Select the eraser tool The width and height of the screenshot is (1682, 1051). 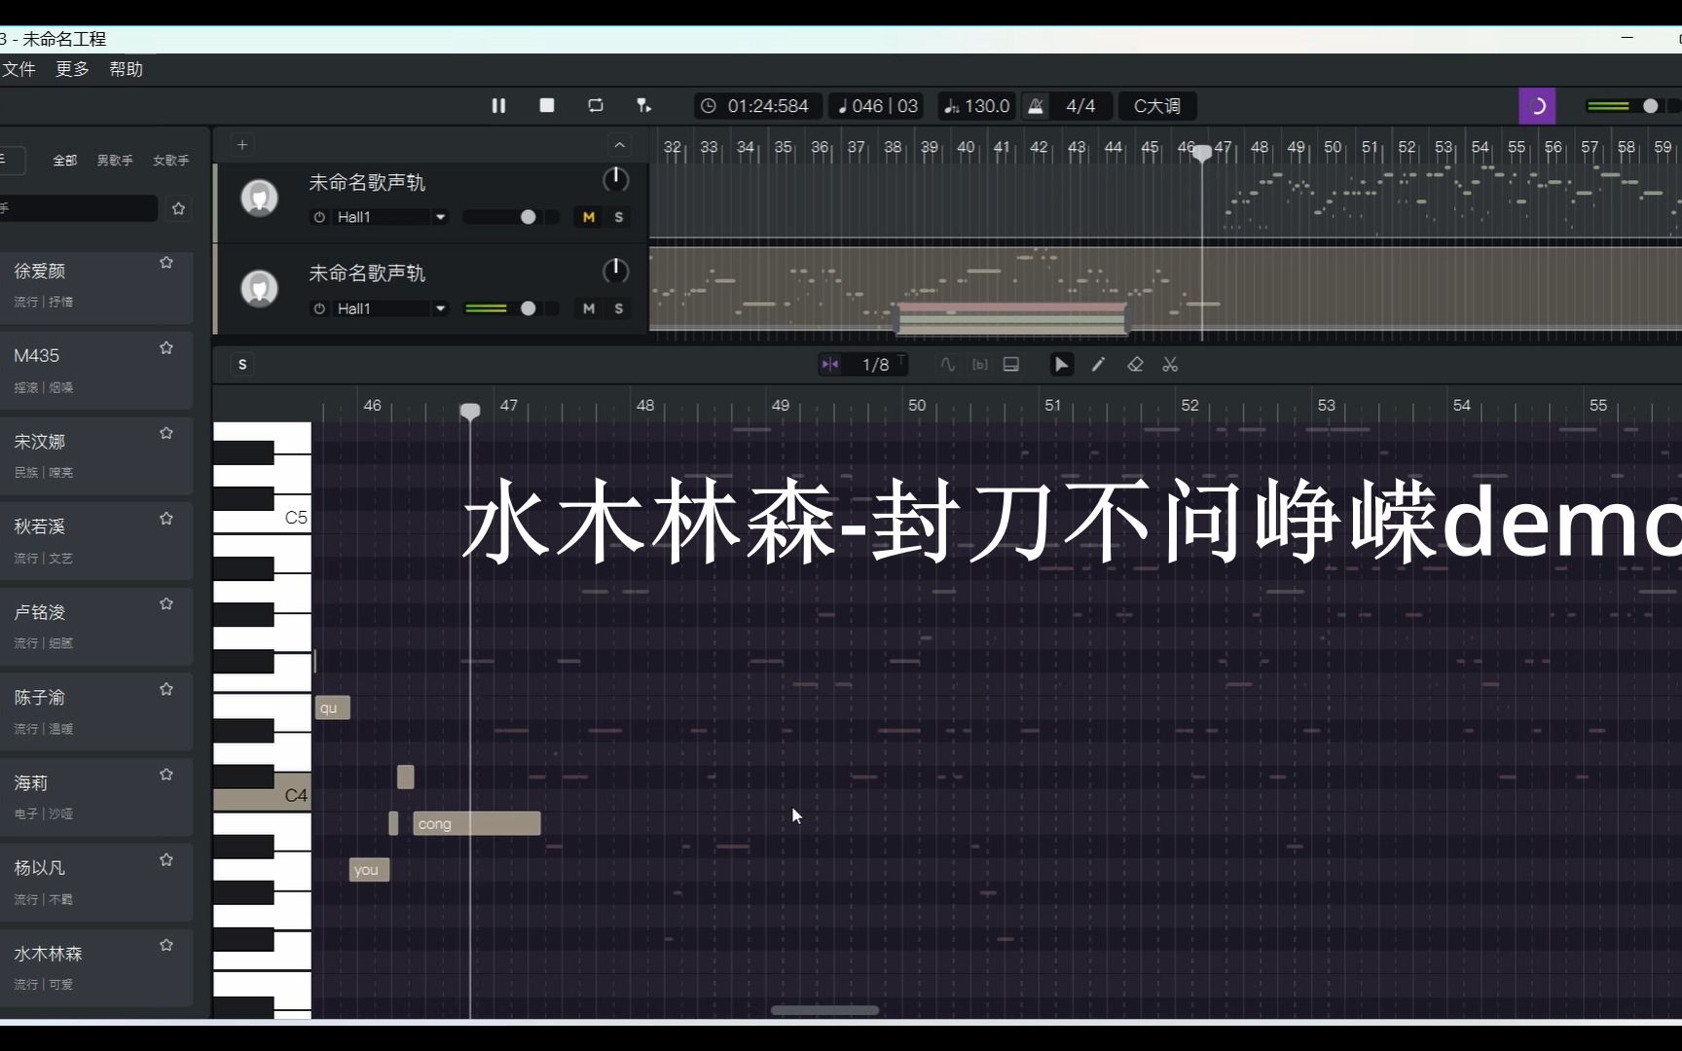point(1135,364)
